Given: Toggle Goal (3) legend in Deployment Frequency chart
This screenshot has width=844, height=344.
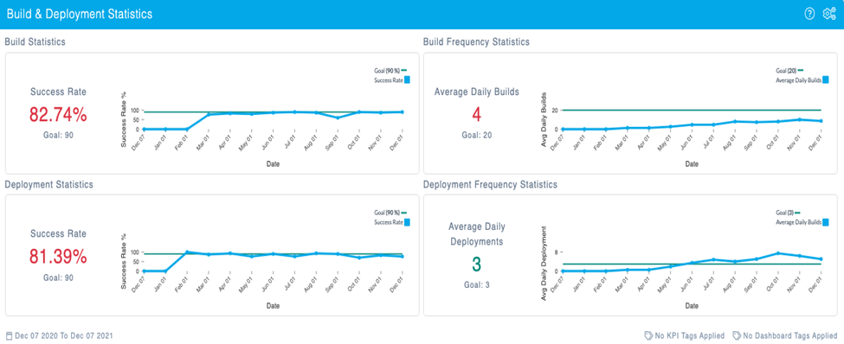Looking at the screenshot, I should click(788, 213).
